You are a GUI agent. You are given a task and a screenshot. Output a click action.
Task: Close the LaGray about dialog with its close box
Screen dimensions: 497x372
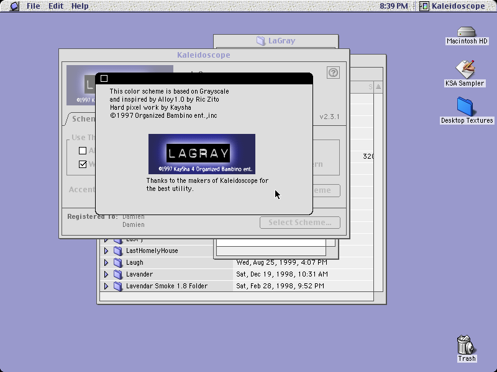pyautogui.click(x=104, y=79)
